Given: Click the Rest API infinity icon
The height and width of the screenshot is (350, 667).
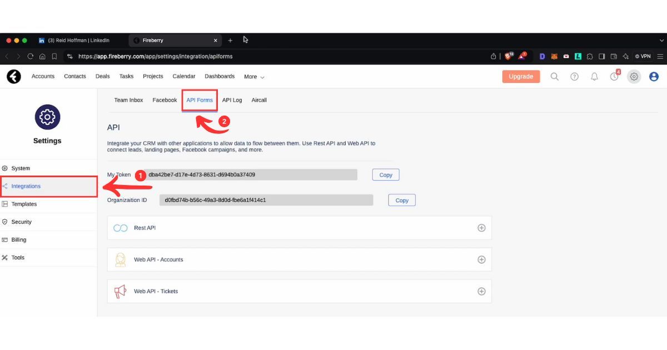Looking at the screenshot, I should click(x=121, y=228).
